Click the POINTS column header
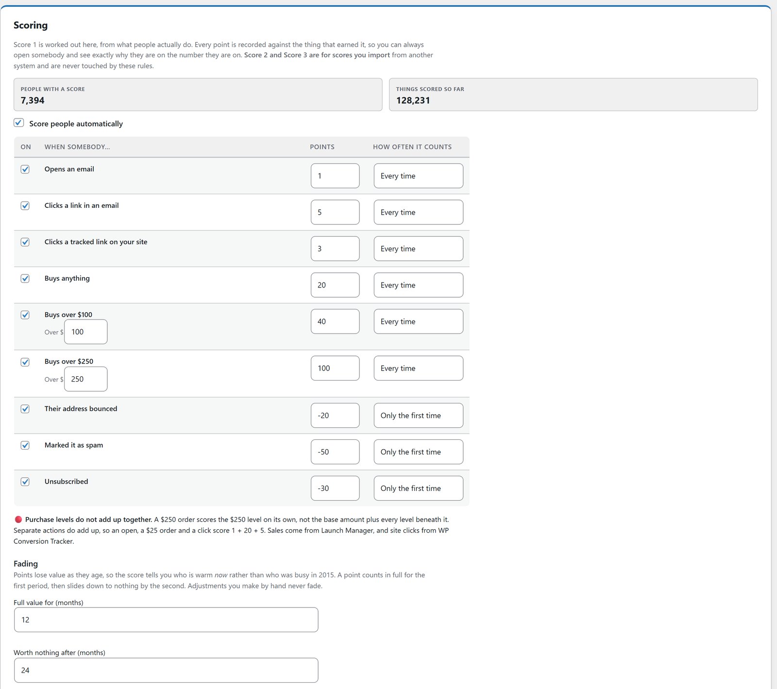The width and height of the screenshot is (777, 689). (x=322, y=147)
